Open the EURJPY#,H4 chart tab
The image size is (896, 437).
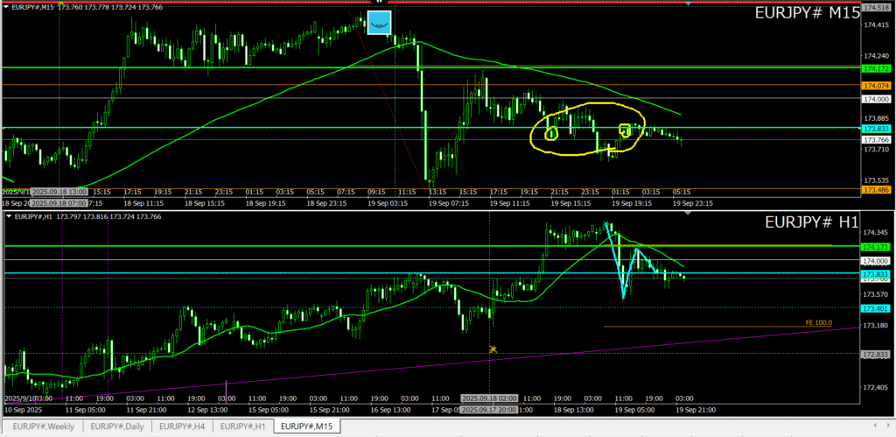182,426
